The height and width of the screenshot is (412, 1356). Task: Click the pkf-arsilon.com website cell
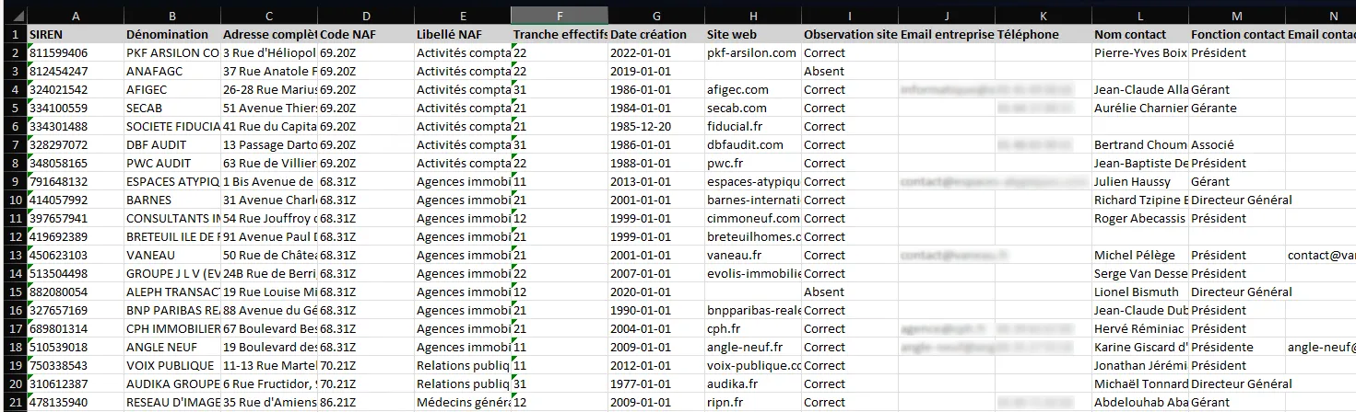(x=753, y=52)
